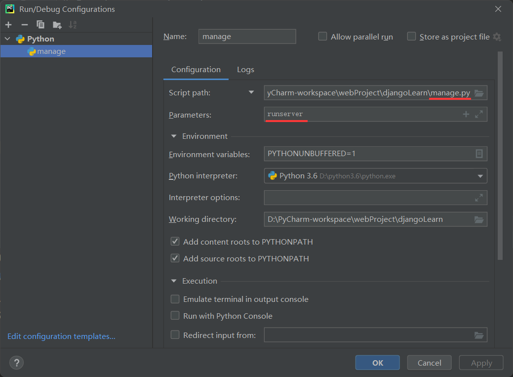
Task: Copy the selected configuration
Action: (40, 25)
